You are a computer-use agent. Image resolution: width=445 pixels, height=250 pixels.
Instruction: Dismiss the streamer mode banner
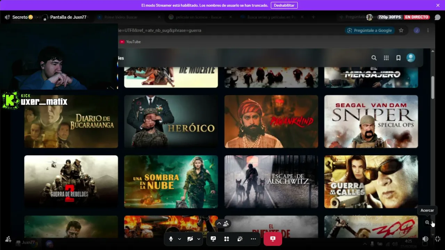(x=438, y=5)
